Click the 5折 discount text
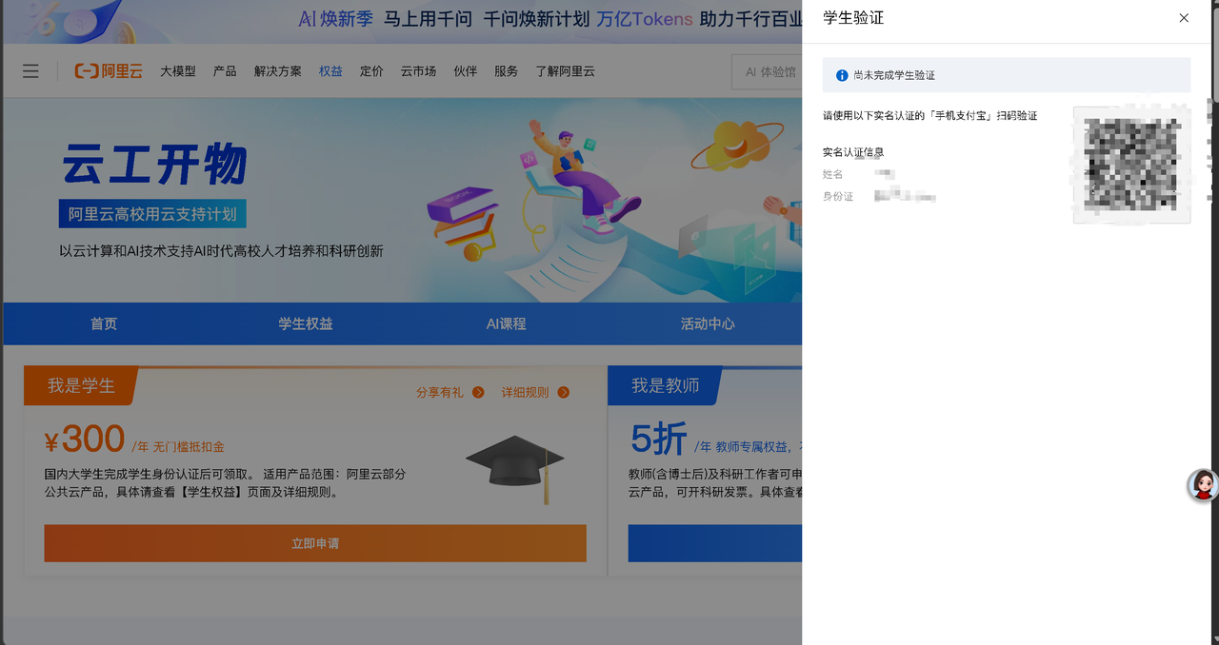The height and width of the screenshot is (645, 1219). tap(658, 440)
